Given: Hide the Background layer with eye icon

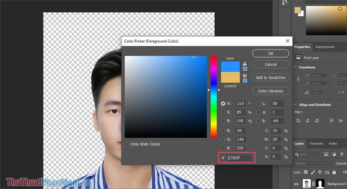Looking at the screenshot, I should (x=296, y=184).
